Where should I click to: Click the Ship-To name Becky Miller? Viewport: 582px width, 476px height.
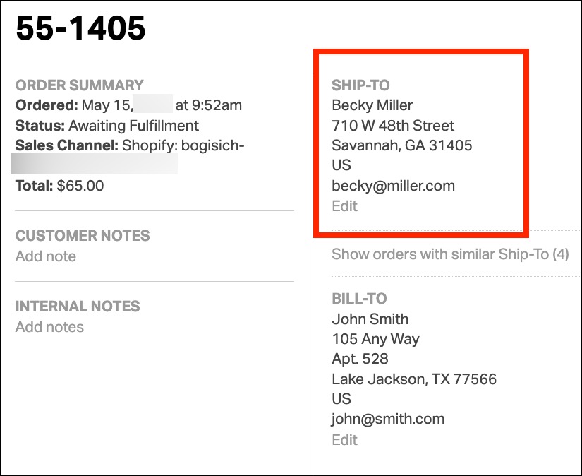click(x=372, y=105)
